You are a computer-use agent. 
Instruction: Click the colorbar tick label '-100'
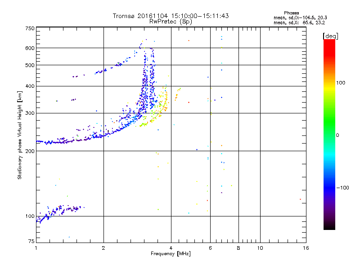point(343,188)
